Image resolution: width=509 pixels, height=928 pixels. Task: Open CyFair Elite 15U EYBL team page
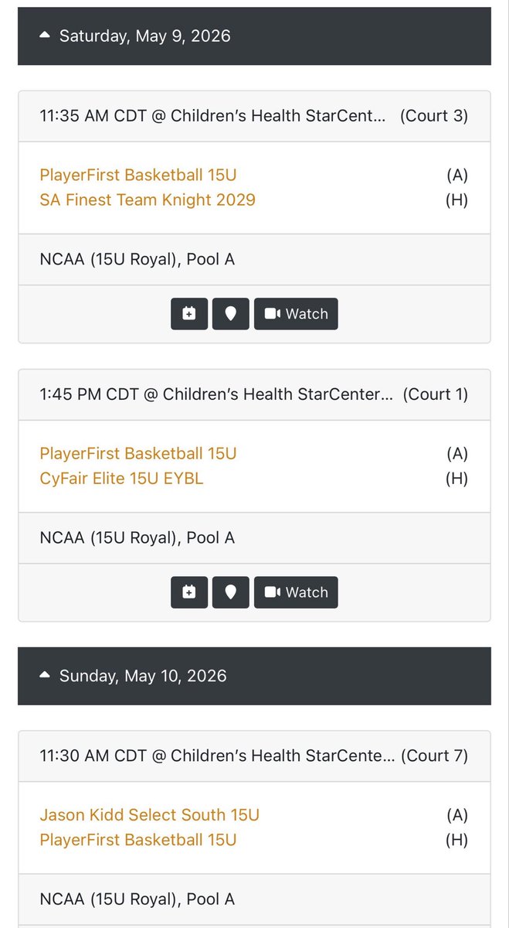coord(121,479)
